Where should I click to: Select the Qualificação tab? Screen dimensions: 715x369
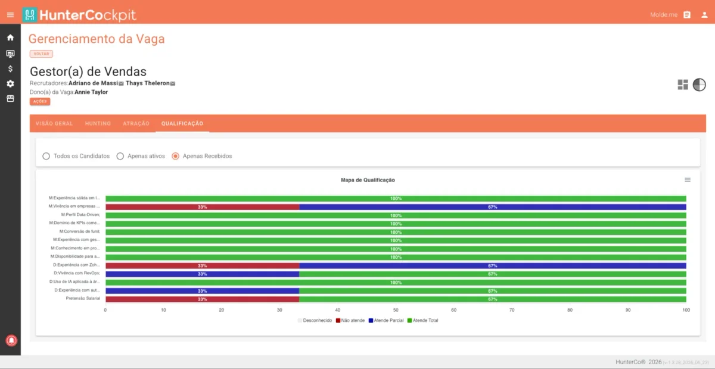tap(182, 124)
